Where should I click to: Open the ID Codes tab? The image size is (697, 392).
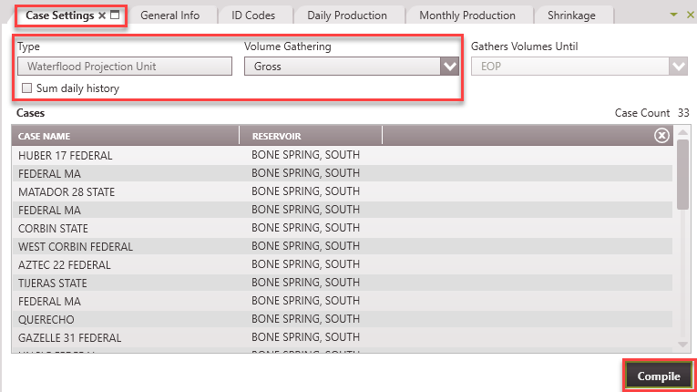253,15
